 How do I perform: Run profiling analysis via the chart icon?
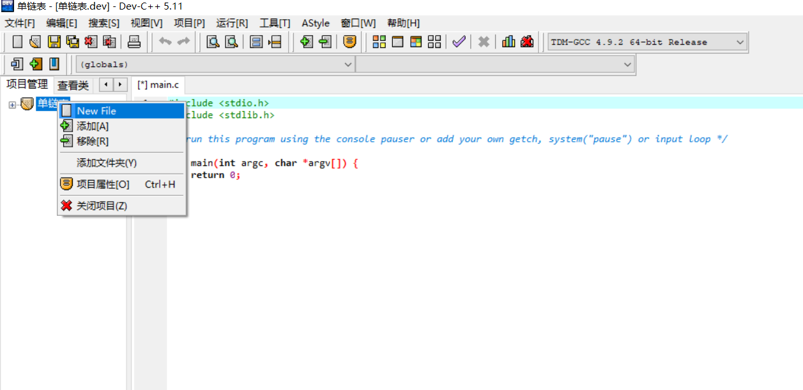pyautogui.click(x=507, y=41)
